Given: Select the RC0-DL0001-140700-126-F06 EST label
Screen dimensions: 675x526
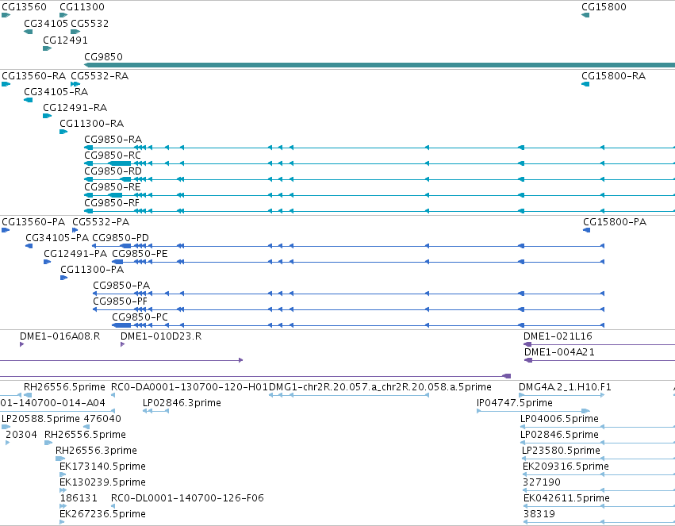Looking at the screenshot, I should (x=187, y=498).
